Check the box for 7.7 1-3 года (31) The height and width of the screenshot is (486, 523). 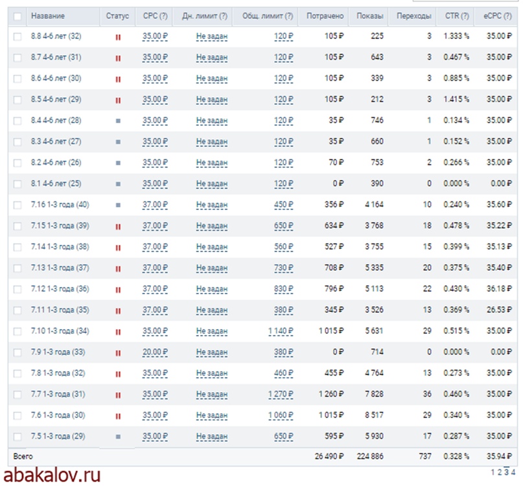pyautogui.click(x=17, y=395)
